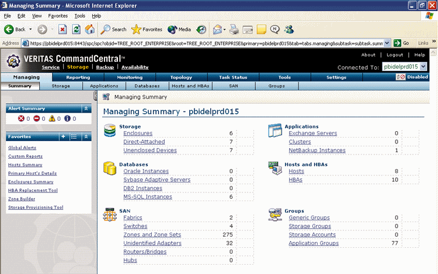Open the File menu
Image resolution: width=438 pixels, height=274 pixels.
click(x=7, y=16)
